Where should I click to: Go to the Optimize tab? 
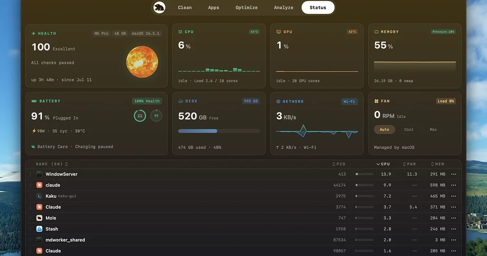246,7
